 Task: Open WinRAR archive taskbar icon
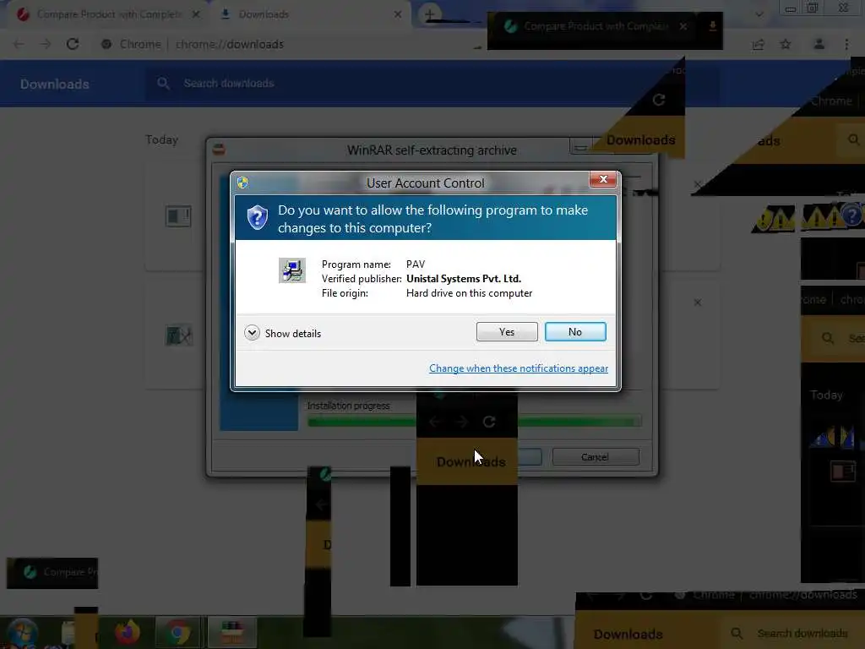(x=232, y=632)
